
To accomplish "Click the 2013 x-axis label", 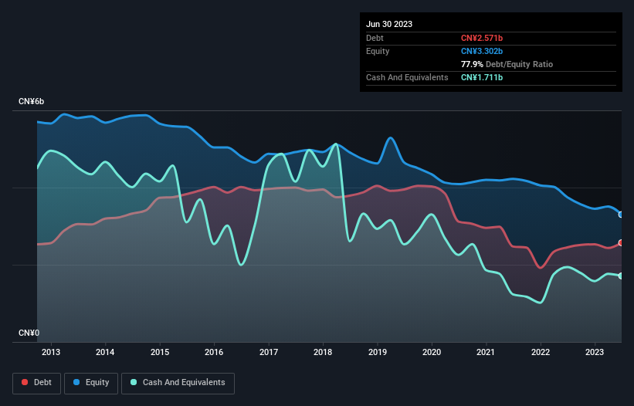I will [x=51, y=352].
